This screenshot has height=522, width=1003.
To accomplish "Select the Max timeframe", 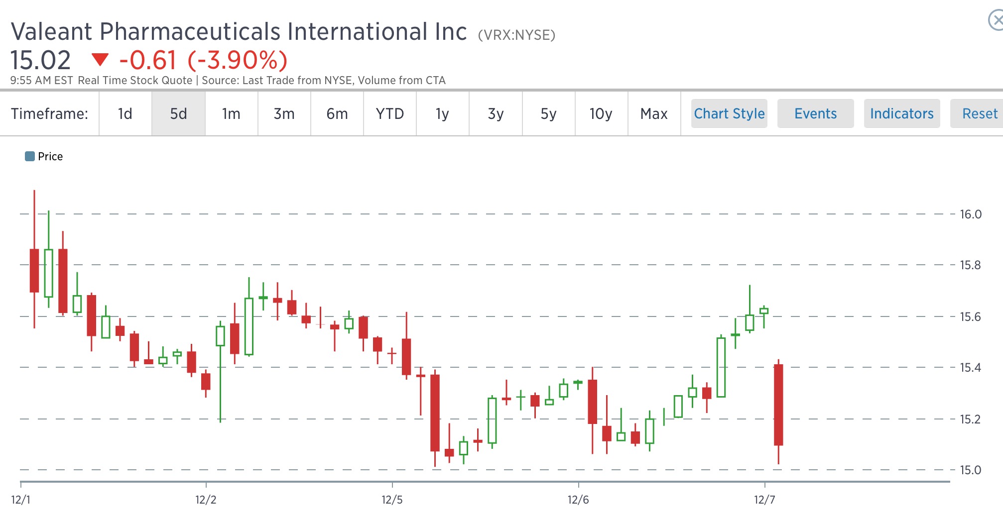I will [654, 114].
